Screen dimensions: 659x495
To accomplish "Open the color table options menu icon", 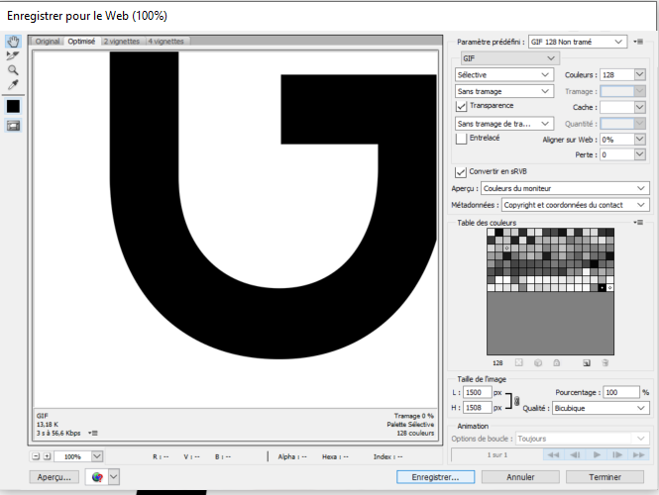I will (638, 223).
